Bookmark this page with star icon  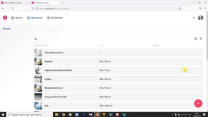(180, 8)
